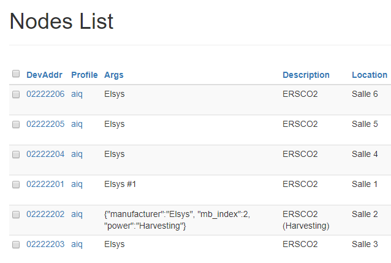391x263 pixels.
Task: Open aiq profile link for node 02222206
Action: [77, 94]
